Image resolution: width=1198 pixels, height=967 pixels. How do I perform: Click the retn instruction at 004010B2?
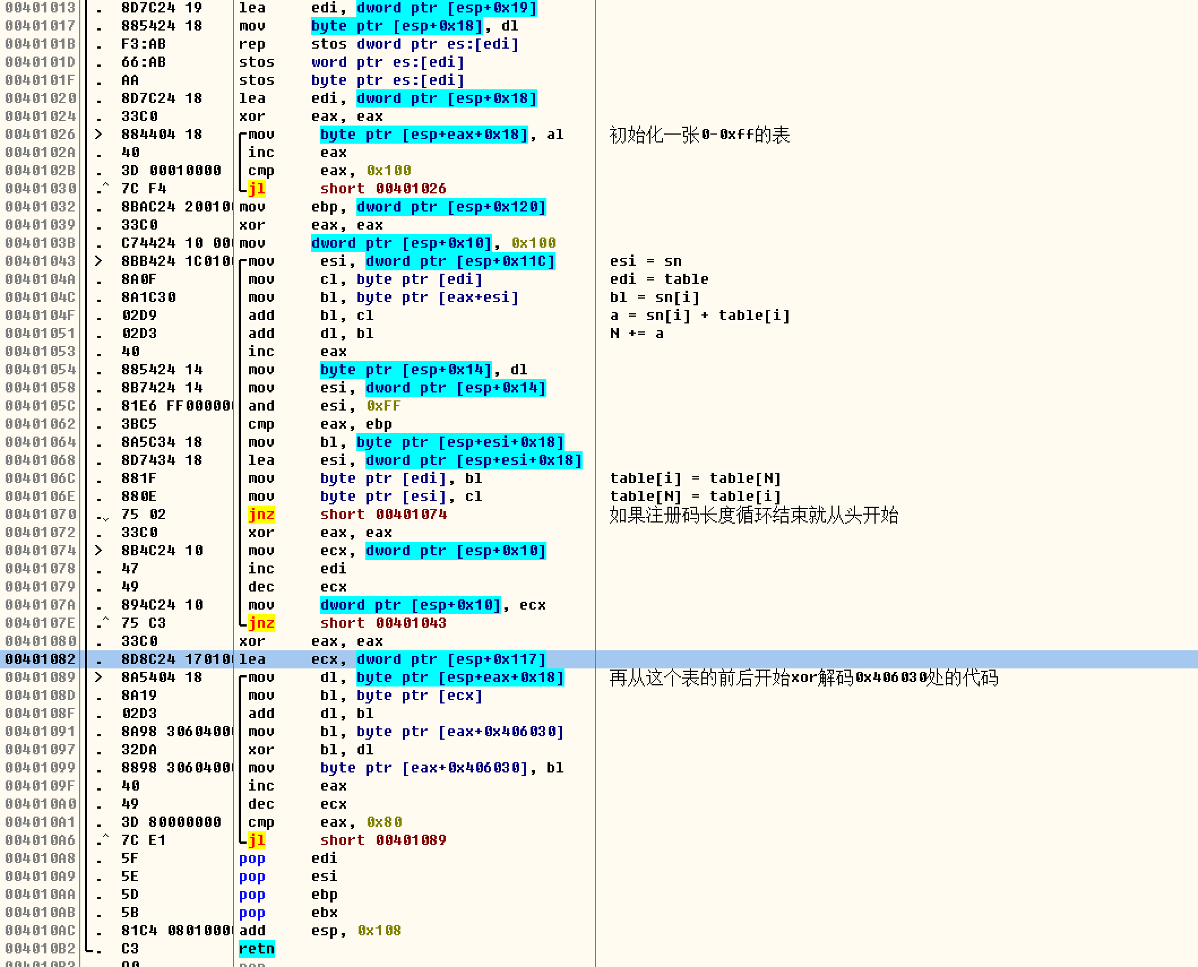pos(256,948)
